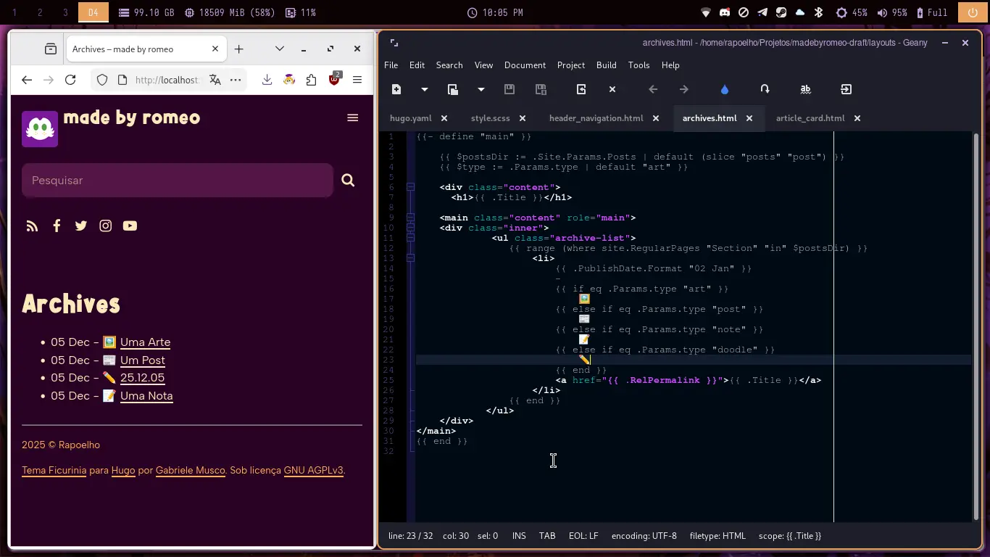
Task: Collapse the fold marker on line 6
Action: [x=410, y=187]
